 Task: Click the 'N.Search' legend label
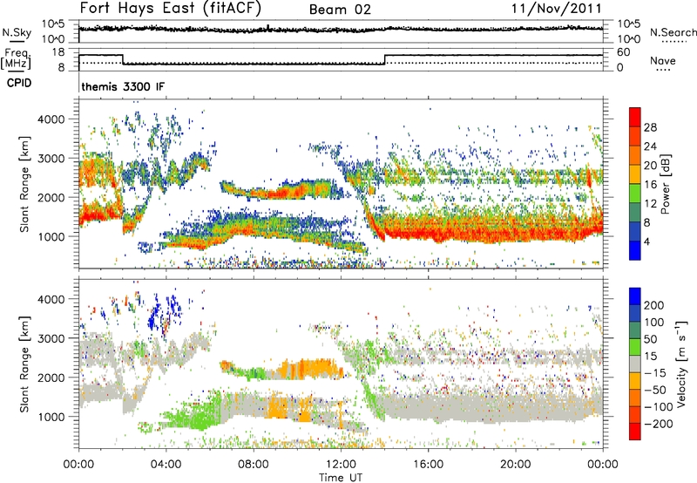[673, 32]
